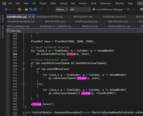Save the current file with floppy icon
143x116 pixels.
(x=31, y=9)
